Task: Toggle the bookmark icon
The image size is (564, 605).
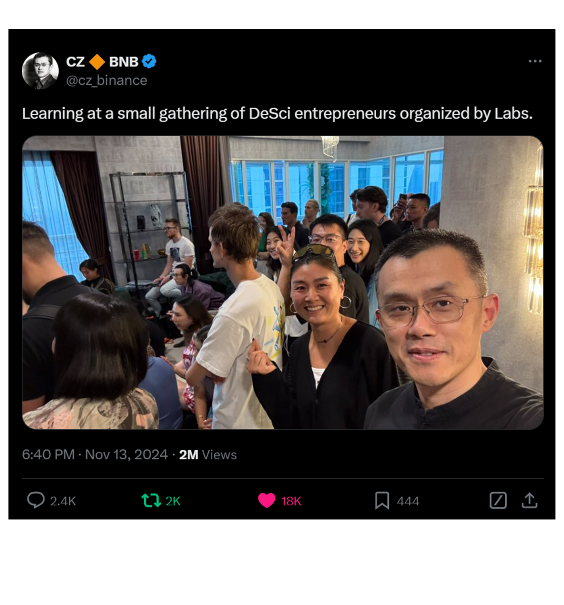Action: pyautogui.click(x=382, y=501)
